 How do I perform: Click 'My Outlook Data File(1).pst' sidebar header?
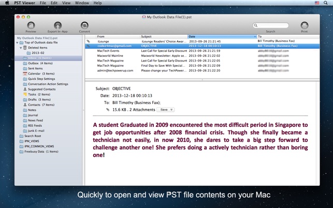point(37,38)
